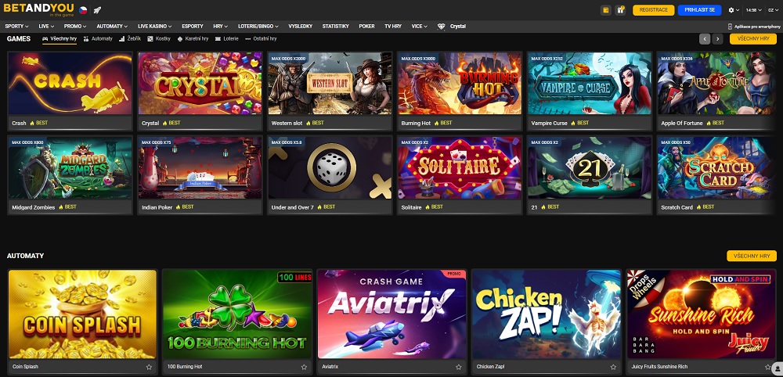Image resolution: width=783 pixels, height=377 pixels.
Task: Open the Crash game thumbnail
Action: (70, 83)
